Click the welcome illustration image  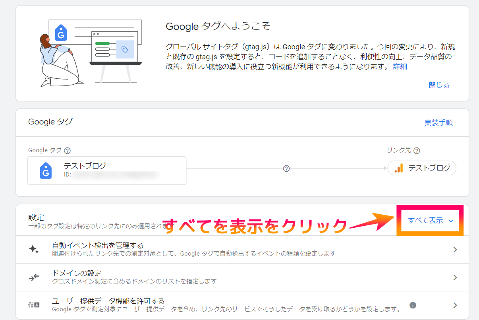pos(91,53)
